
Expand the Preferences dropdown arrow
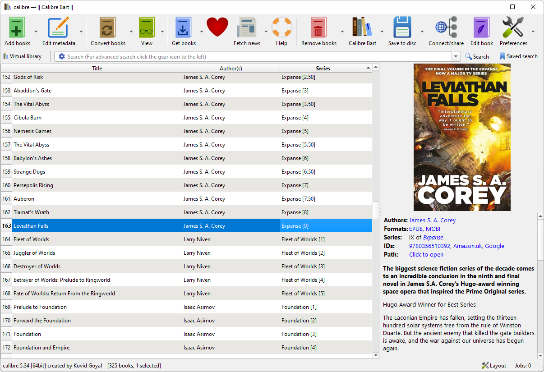[x=533, y=32]
